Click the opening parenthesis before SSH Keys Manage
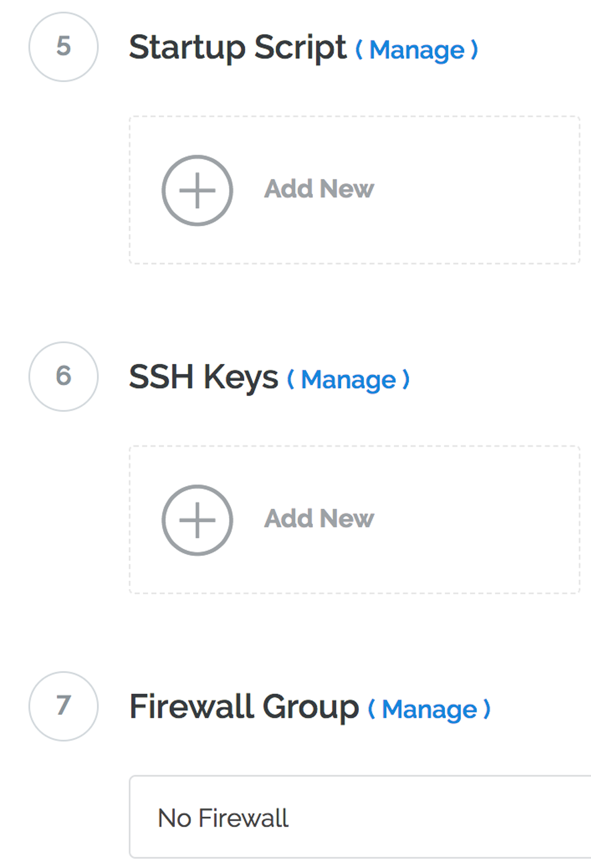The height and width of the screenshot is (862, 591). click(x=291, y=379)
